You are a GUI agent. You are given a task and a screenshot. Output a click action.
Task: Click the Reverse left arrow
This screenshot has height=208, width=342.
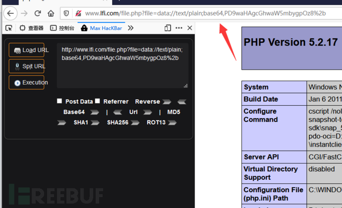pyautogui.click(x=182, y=101)
